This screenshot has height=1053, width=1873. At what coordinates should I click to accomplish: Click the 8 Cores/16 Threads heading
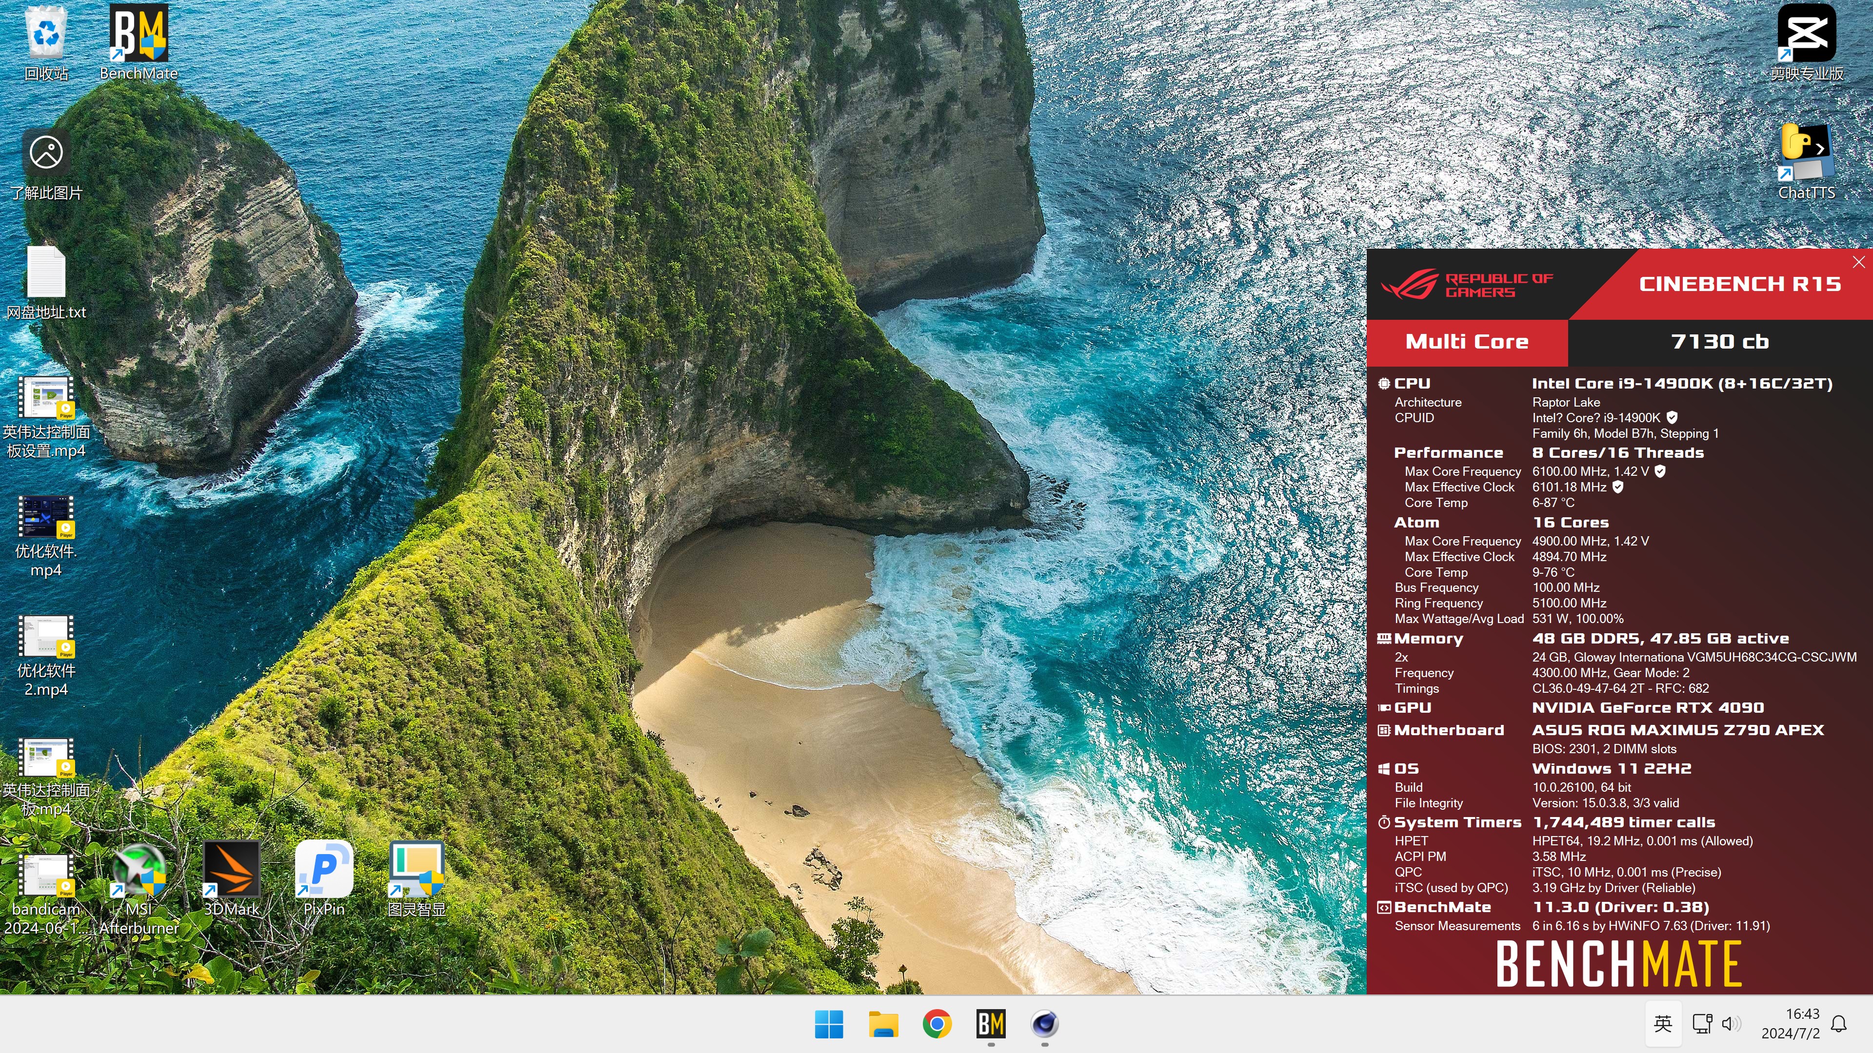pos(1618,452)
